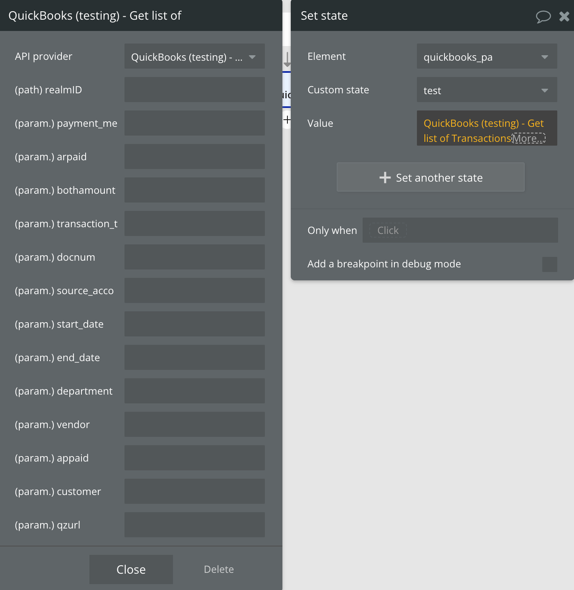The image size is (574, 590).
Task: Click the plus icon beside Set another state
Action: [385, 177]
